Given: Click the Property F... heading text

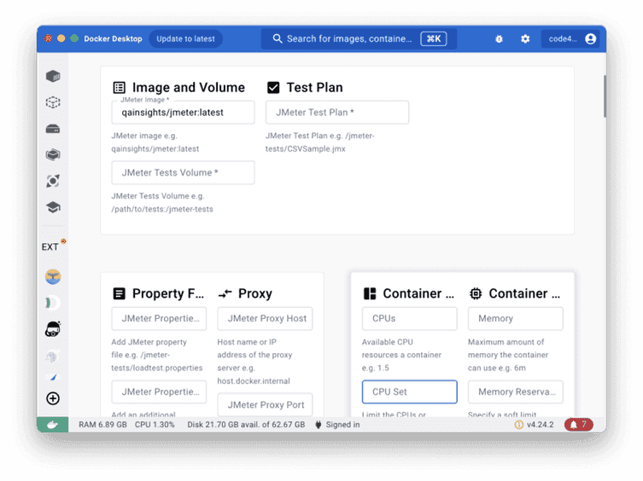Looking at the screenshot, I should click(x=168, y=293).
